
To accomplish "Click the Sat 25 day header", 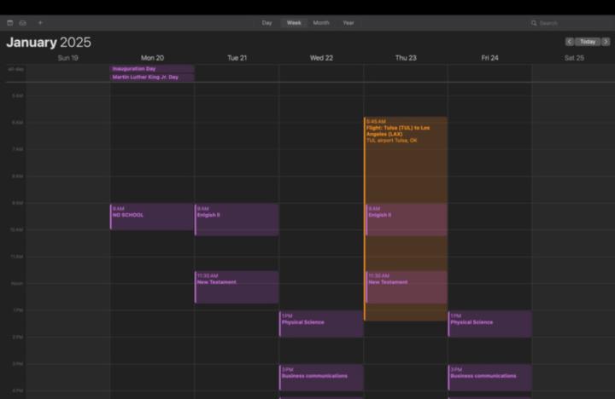I will tap(574, 58).
